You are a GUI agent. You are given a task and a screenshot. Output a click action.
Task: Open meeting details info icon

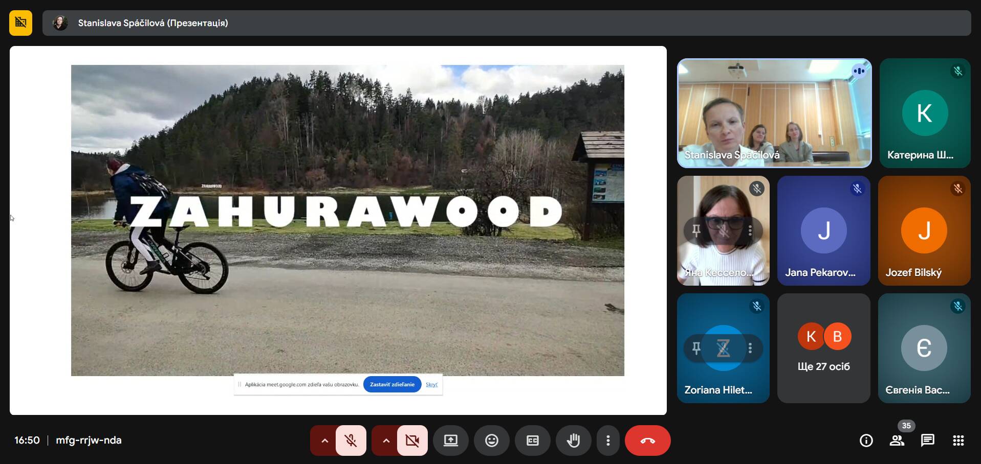(866, 440)
